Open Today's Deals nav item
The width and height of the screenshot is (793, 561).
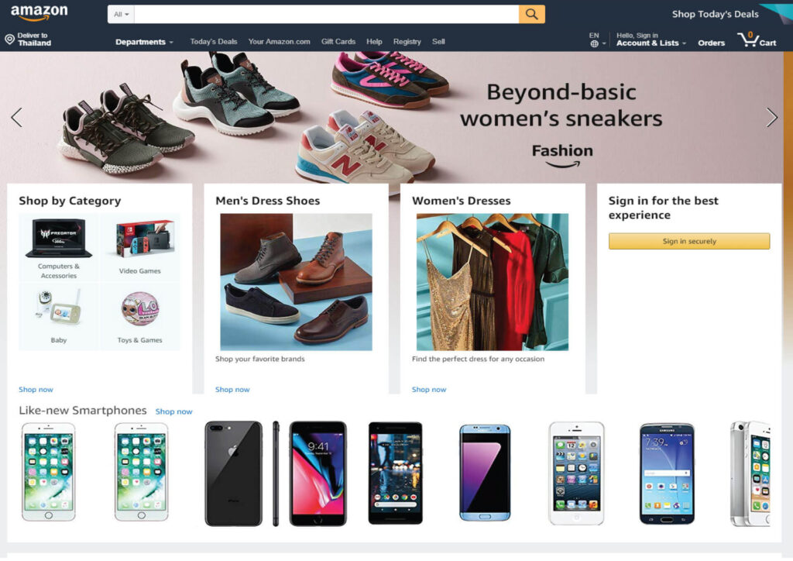(214, 42)
